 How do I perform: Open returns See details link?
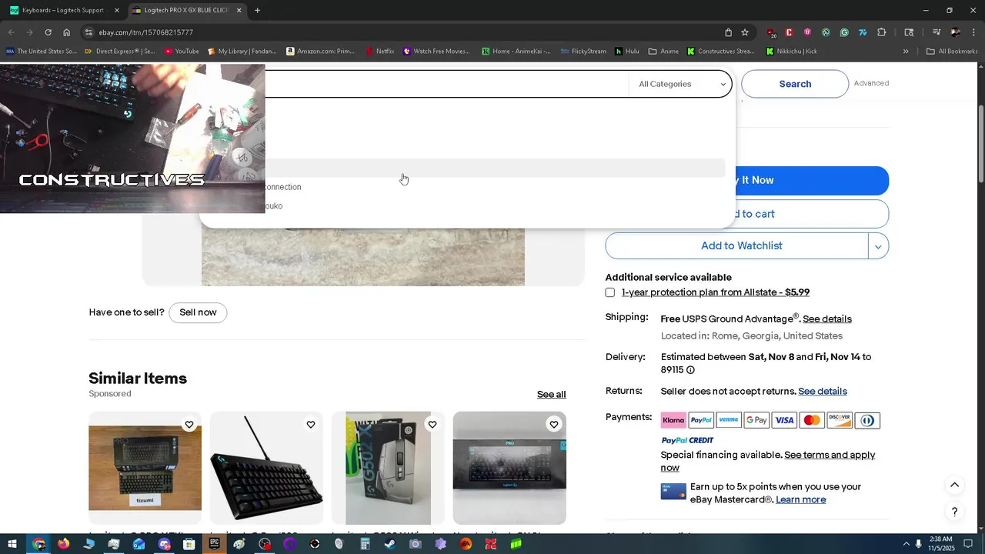coord(823,391)
